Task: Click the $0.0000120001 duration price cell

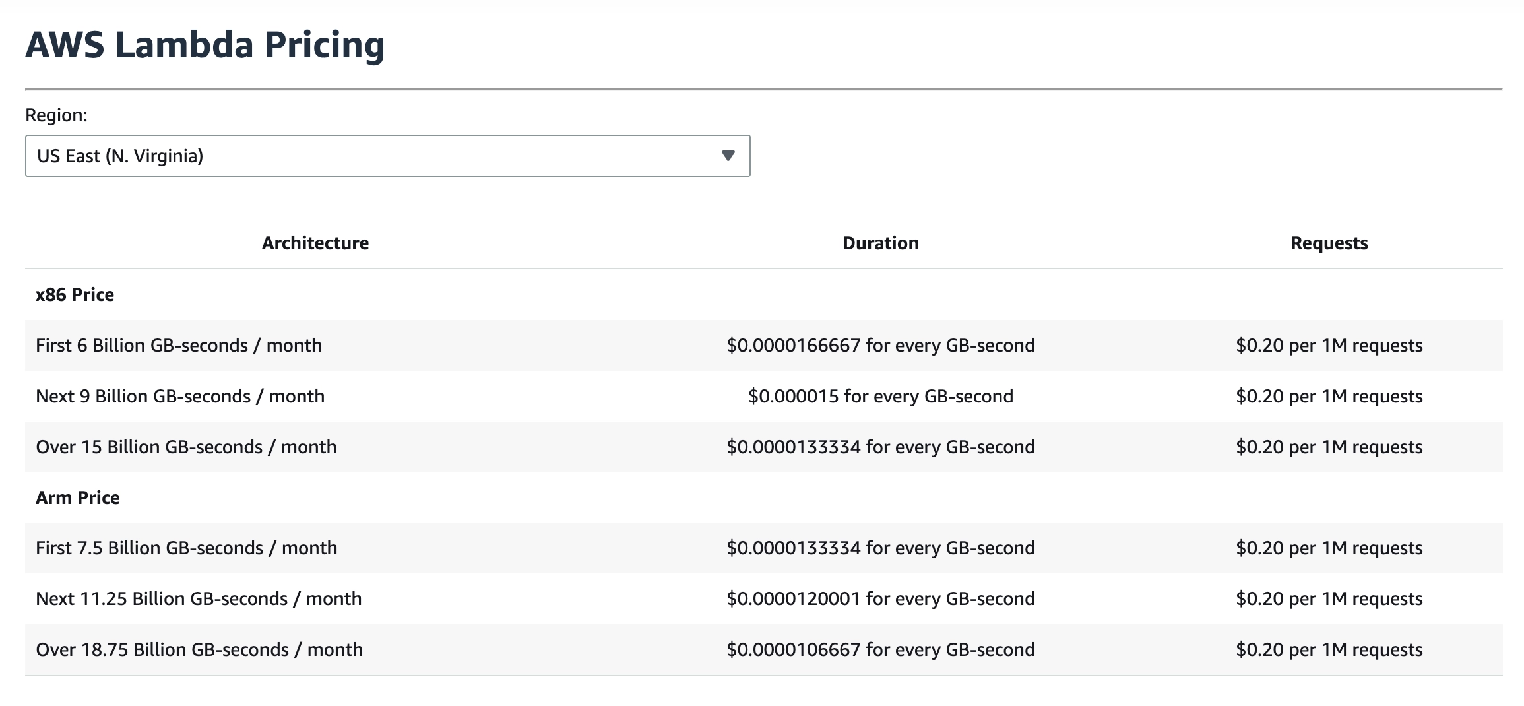Action: point(880,598)
